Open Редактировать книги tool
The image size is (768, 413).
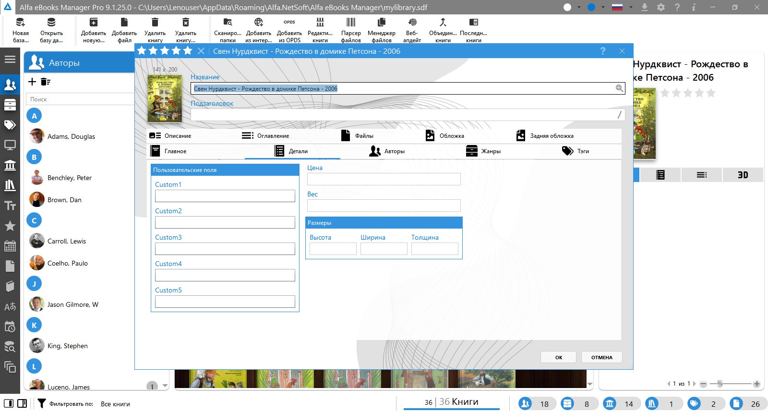pyautogui.click(x=320, y=30)
